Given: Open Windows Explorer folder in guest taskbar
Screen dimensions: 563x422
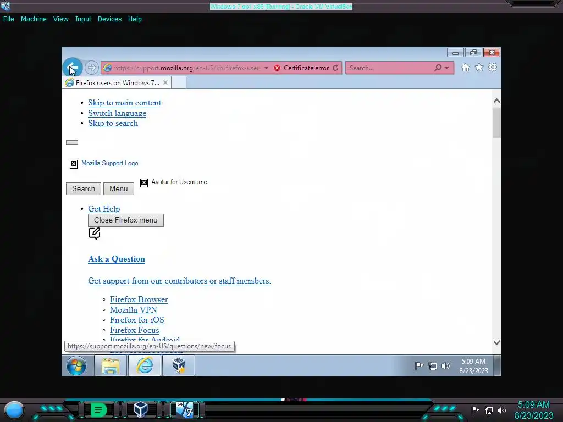Looking at the screenshot, I should click(110, 365).
